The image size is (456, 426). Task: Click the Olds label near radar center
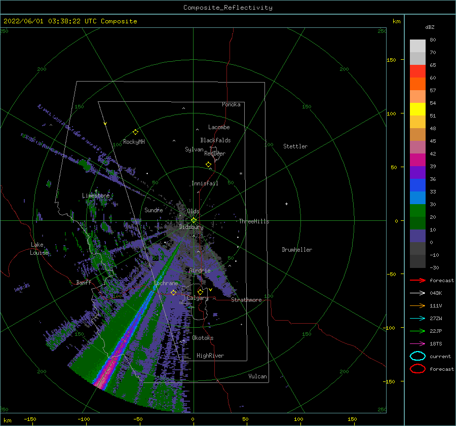[193, 211]
